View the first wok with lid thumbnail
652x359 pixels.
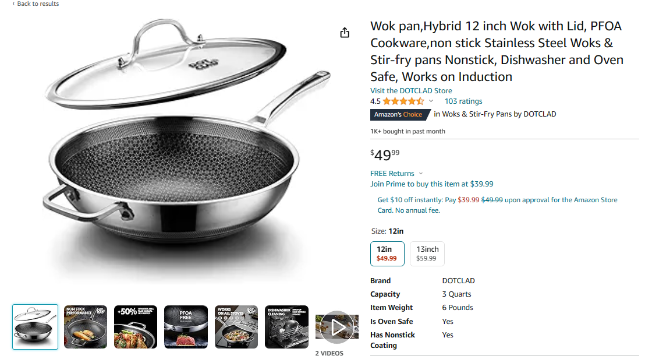point(36,327)
